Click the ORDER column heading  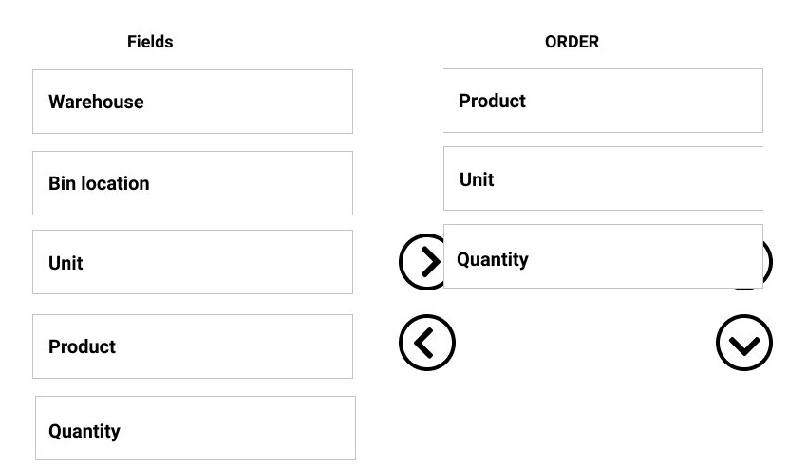[572, 42]
